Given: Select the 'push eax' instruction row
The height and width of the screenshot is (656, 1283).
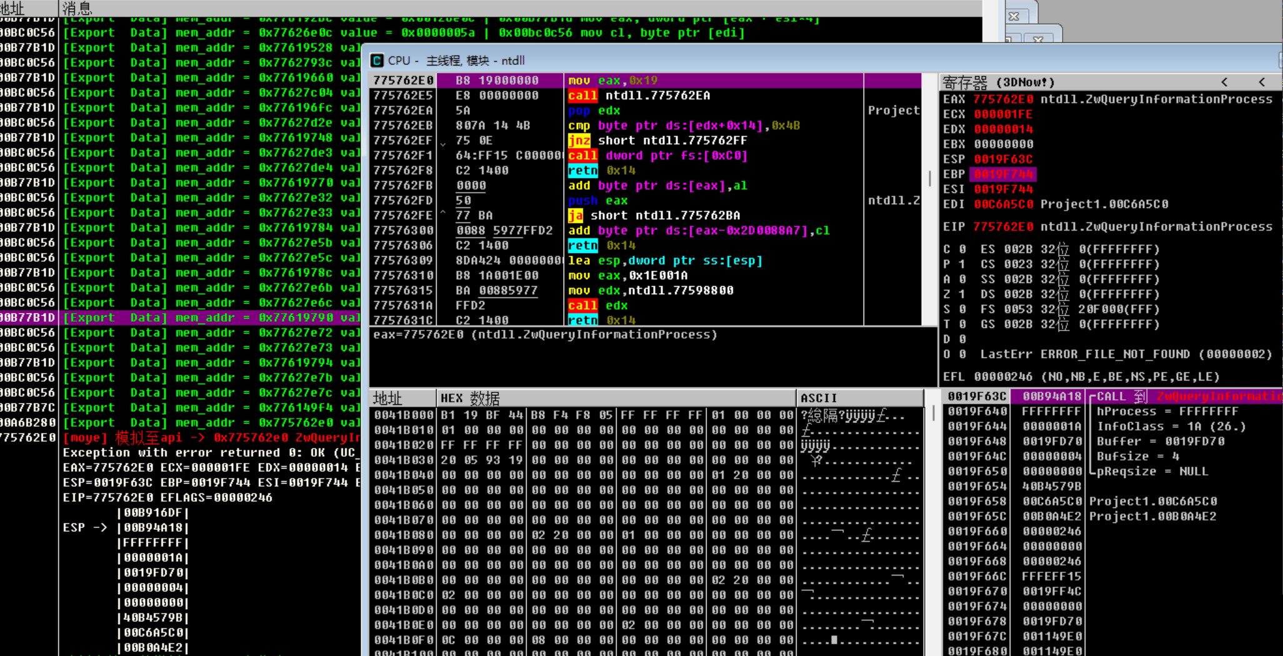Looking at the screenshot, I should tap(646, 201).
